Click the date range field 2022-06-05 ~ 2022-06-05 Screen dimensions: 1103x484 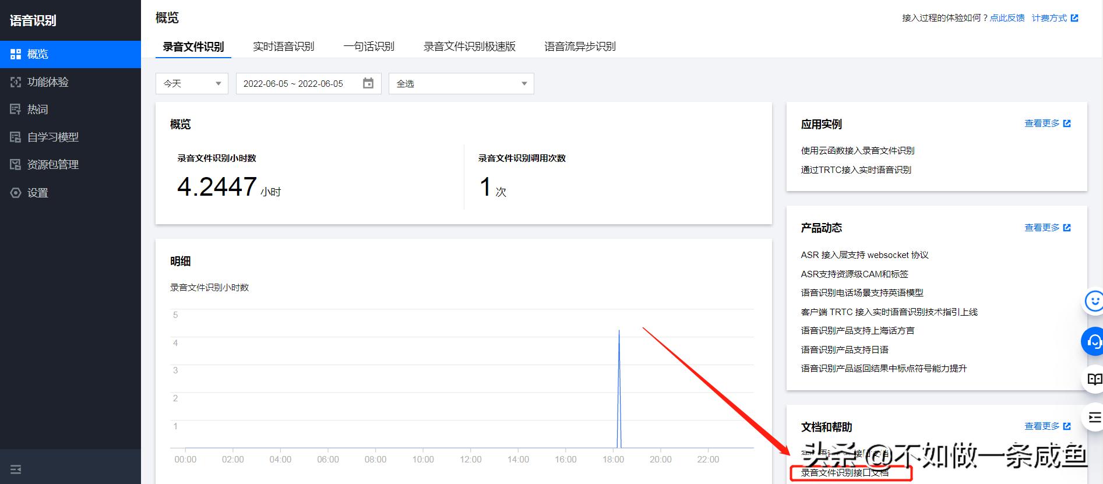308,83
